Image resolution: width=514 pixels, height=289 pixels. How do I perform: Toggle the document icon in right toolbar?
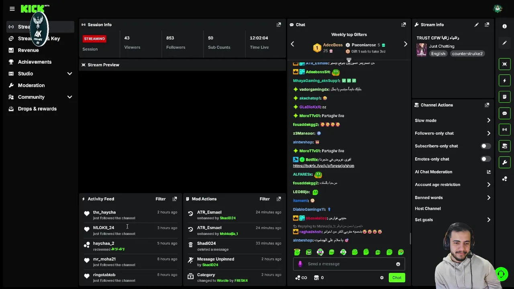pos(505,97)
